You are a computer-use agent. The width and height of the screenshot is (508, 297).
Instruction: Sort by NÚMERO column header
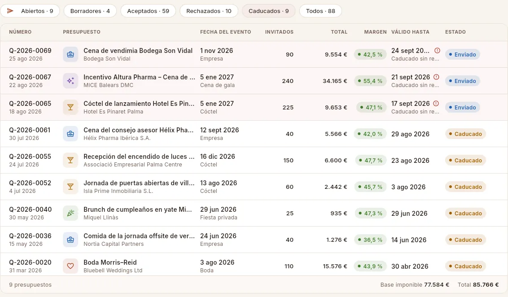[20, 32]
